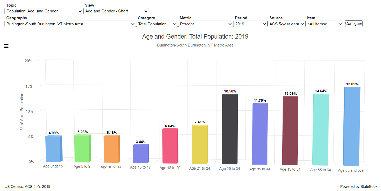Click the Configure button
The height and width of the screenshot is (191, 381).
click(x=353, y=24)
